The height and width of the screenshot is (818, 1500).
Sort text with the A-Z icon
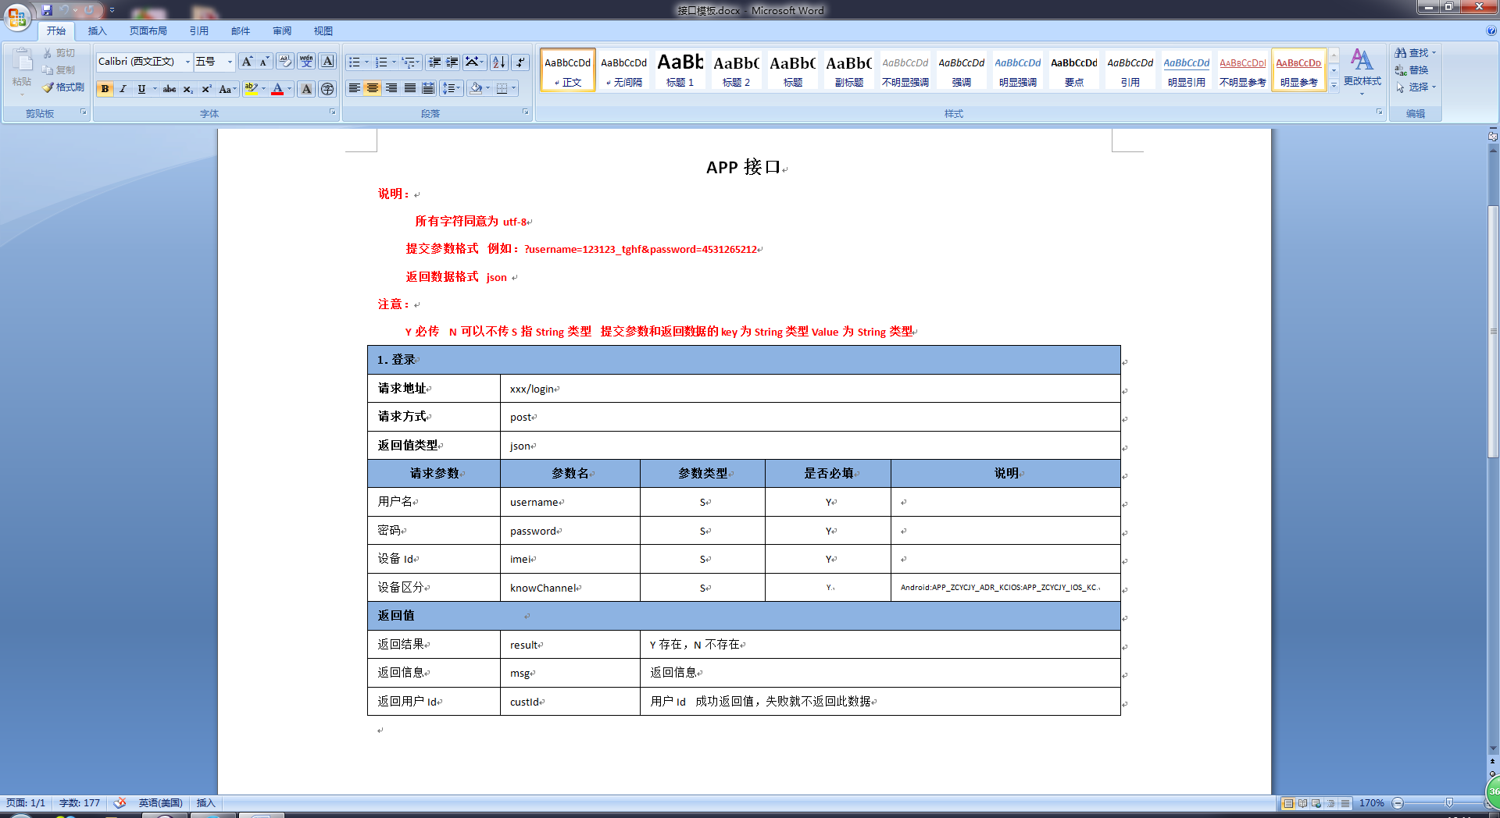point(499,62)
